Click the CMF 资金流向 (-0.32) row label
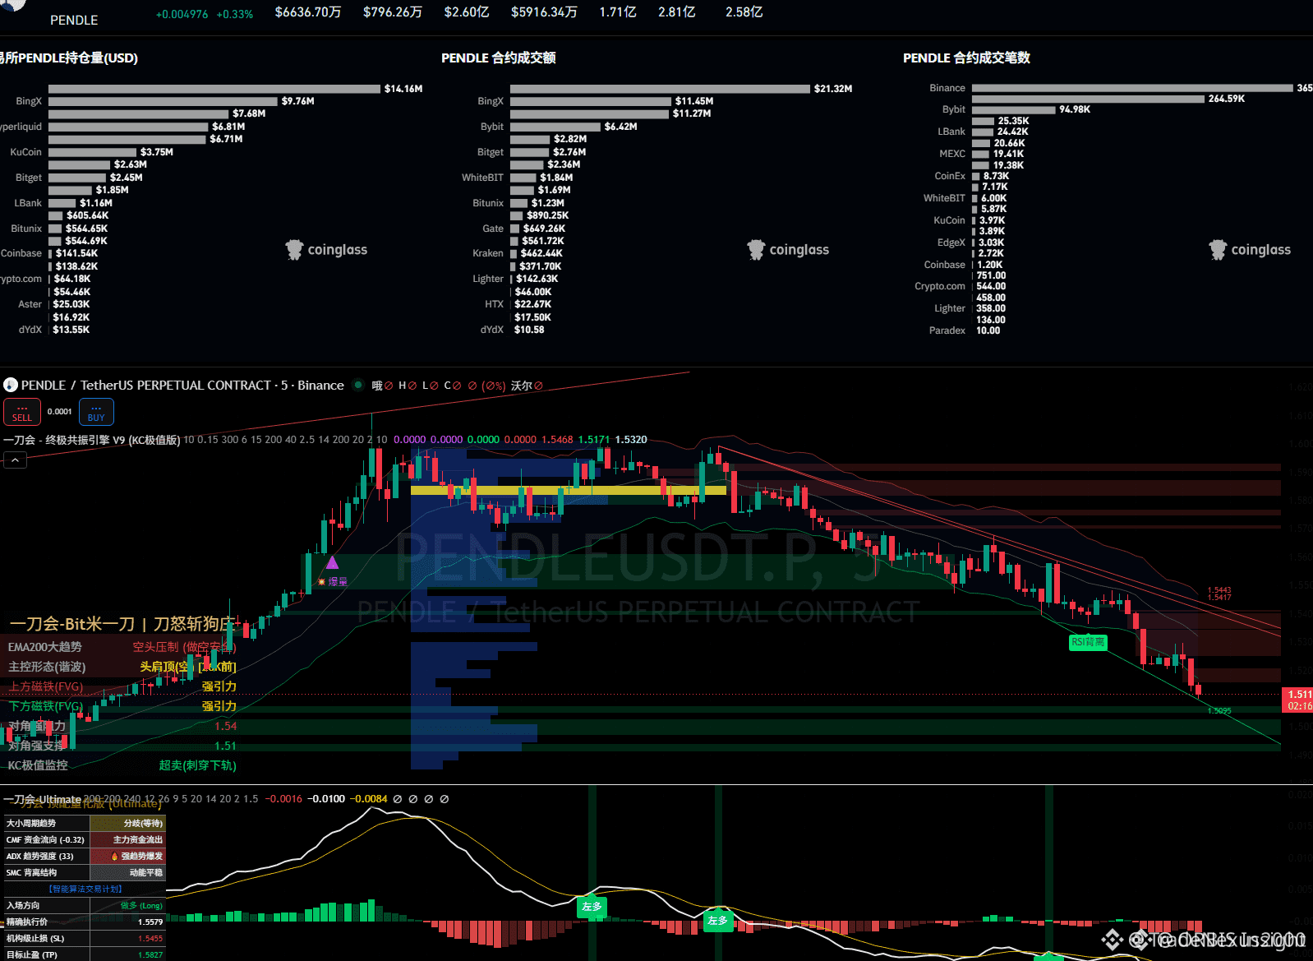The width and height of the screenshot is (1313, 961). (x=45, y=839)
